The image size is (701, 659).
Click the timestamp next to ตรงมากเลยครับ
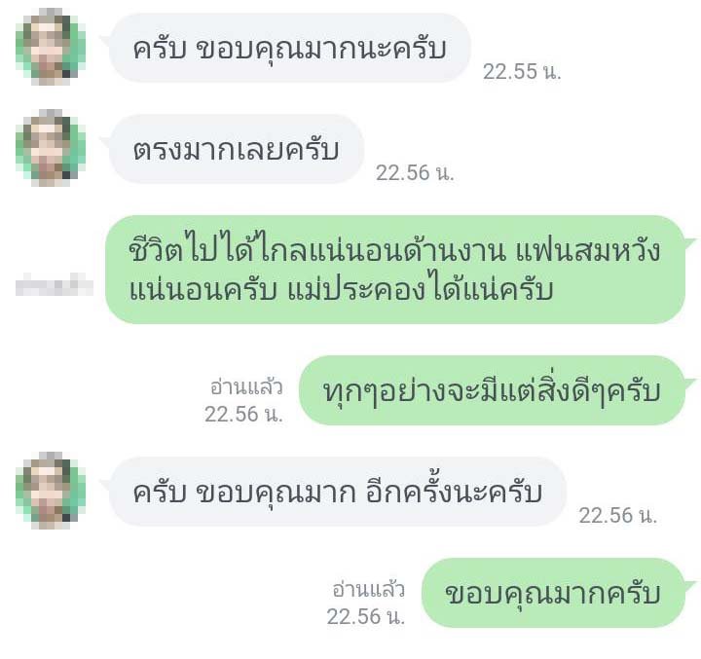coord(415,173)
